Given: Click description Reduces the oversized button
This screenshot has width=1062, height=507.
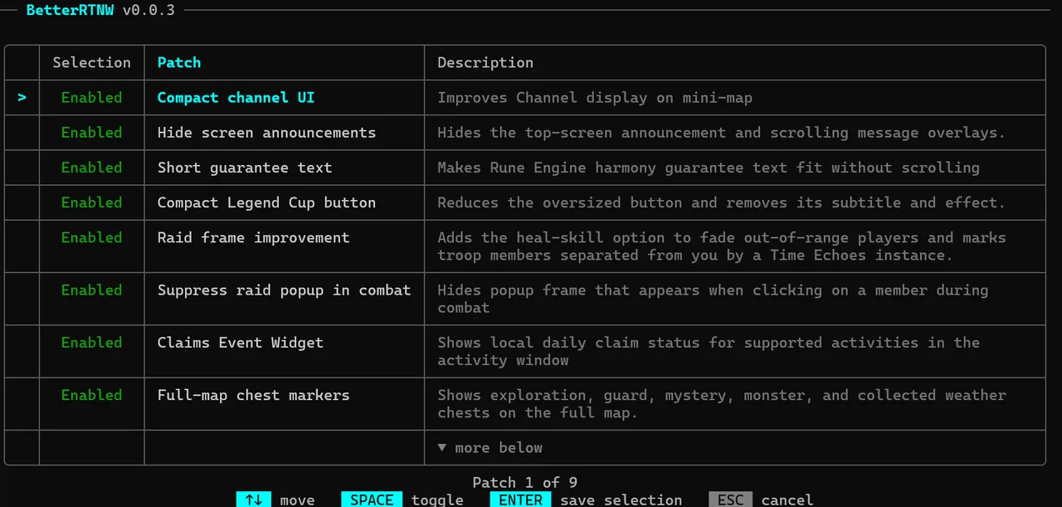Looking at the screenshot, I should tap(721, 202).
